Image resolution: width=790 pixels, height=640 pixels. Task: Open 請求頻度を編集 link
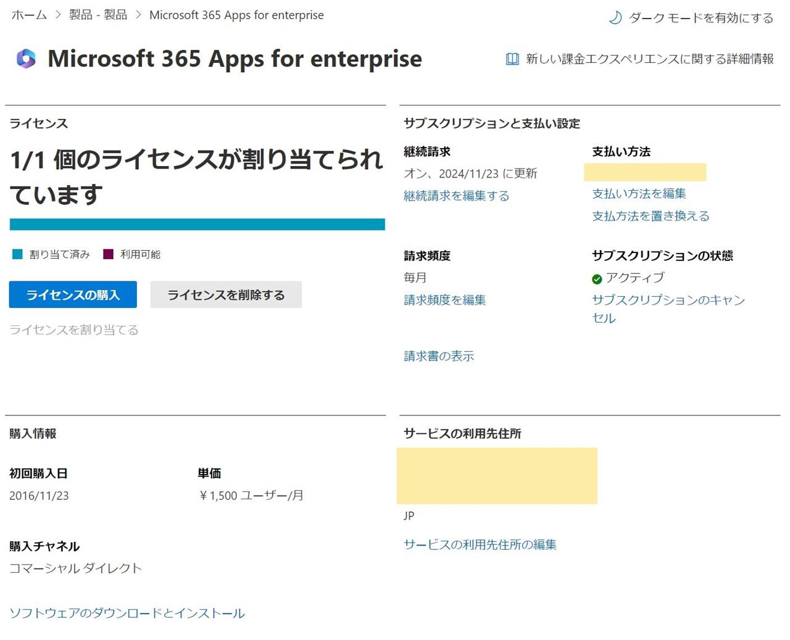[444, 300]
